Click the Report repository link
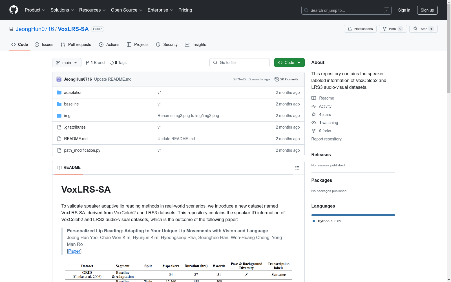This screenshot has height=282, width=451. pyautogui.click(x=326, y=139)
